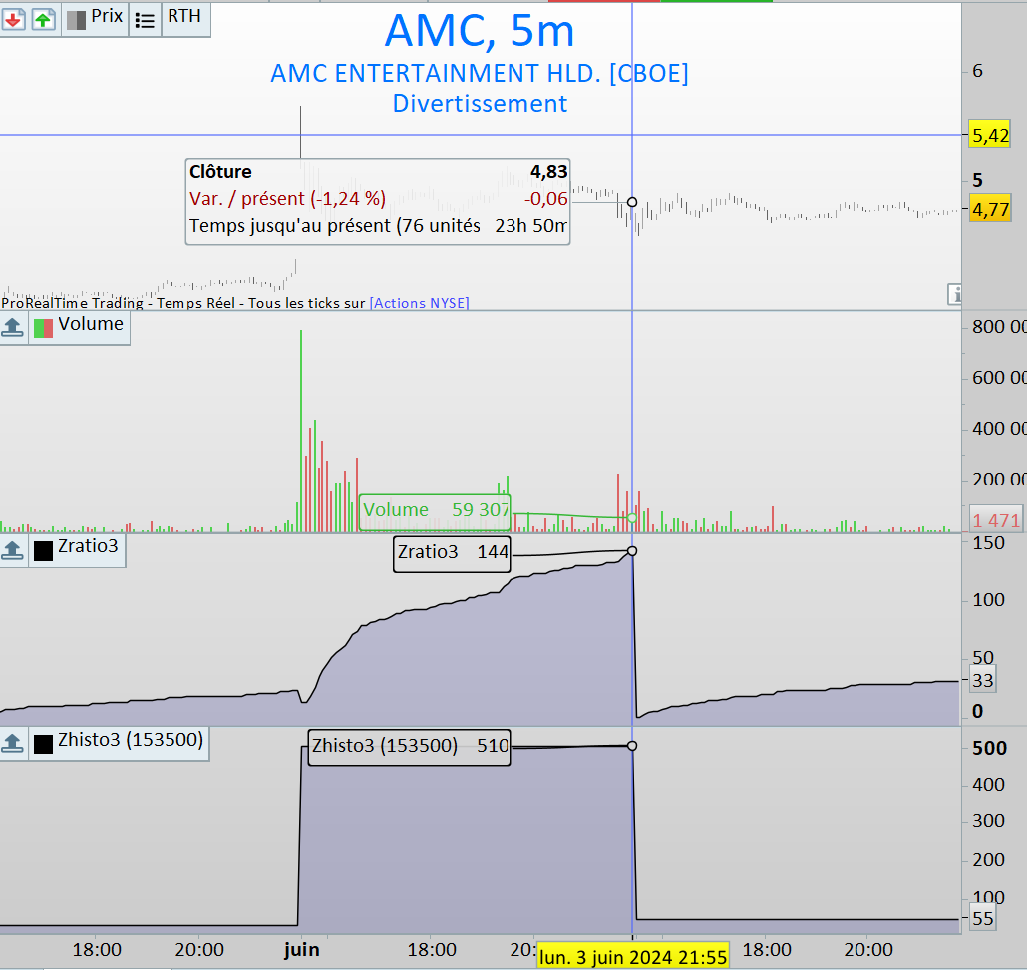Click the black color swatch beside Zratio3
Viewport: 1027px width, 970px height.
(x=43, y=551)
